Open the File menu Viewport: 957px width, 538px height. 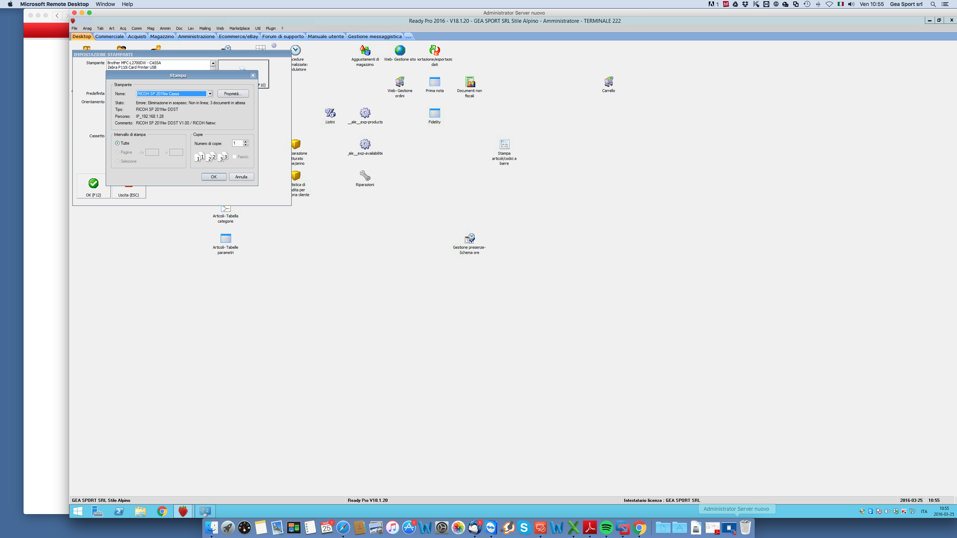[x=74, y=28]
